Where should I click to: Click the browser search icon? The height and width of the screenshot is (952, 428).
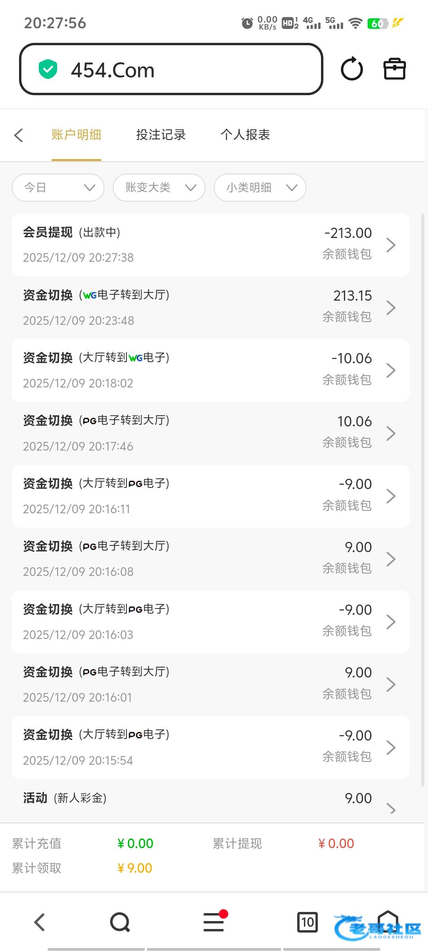coord(120,922)
